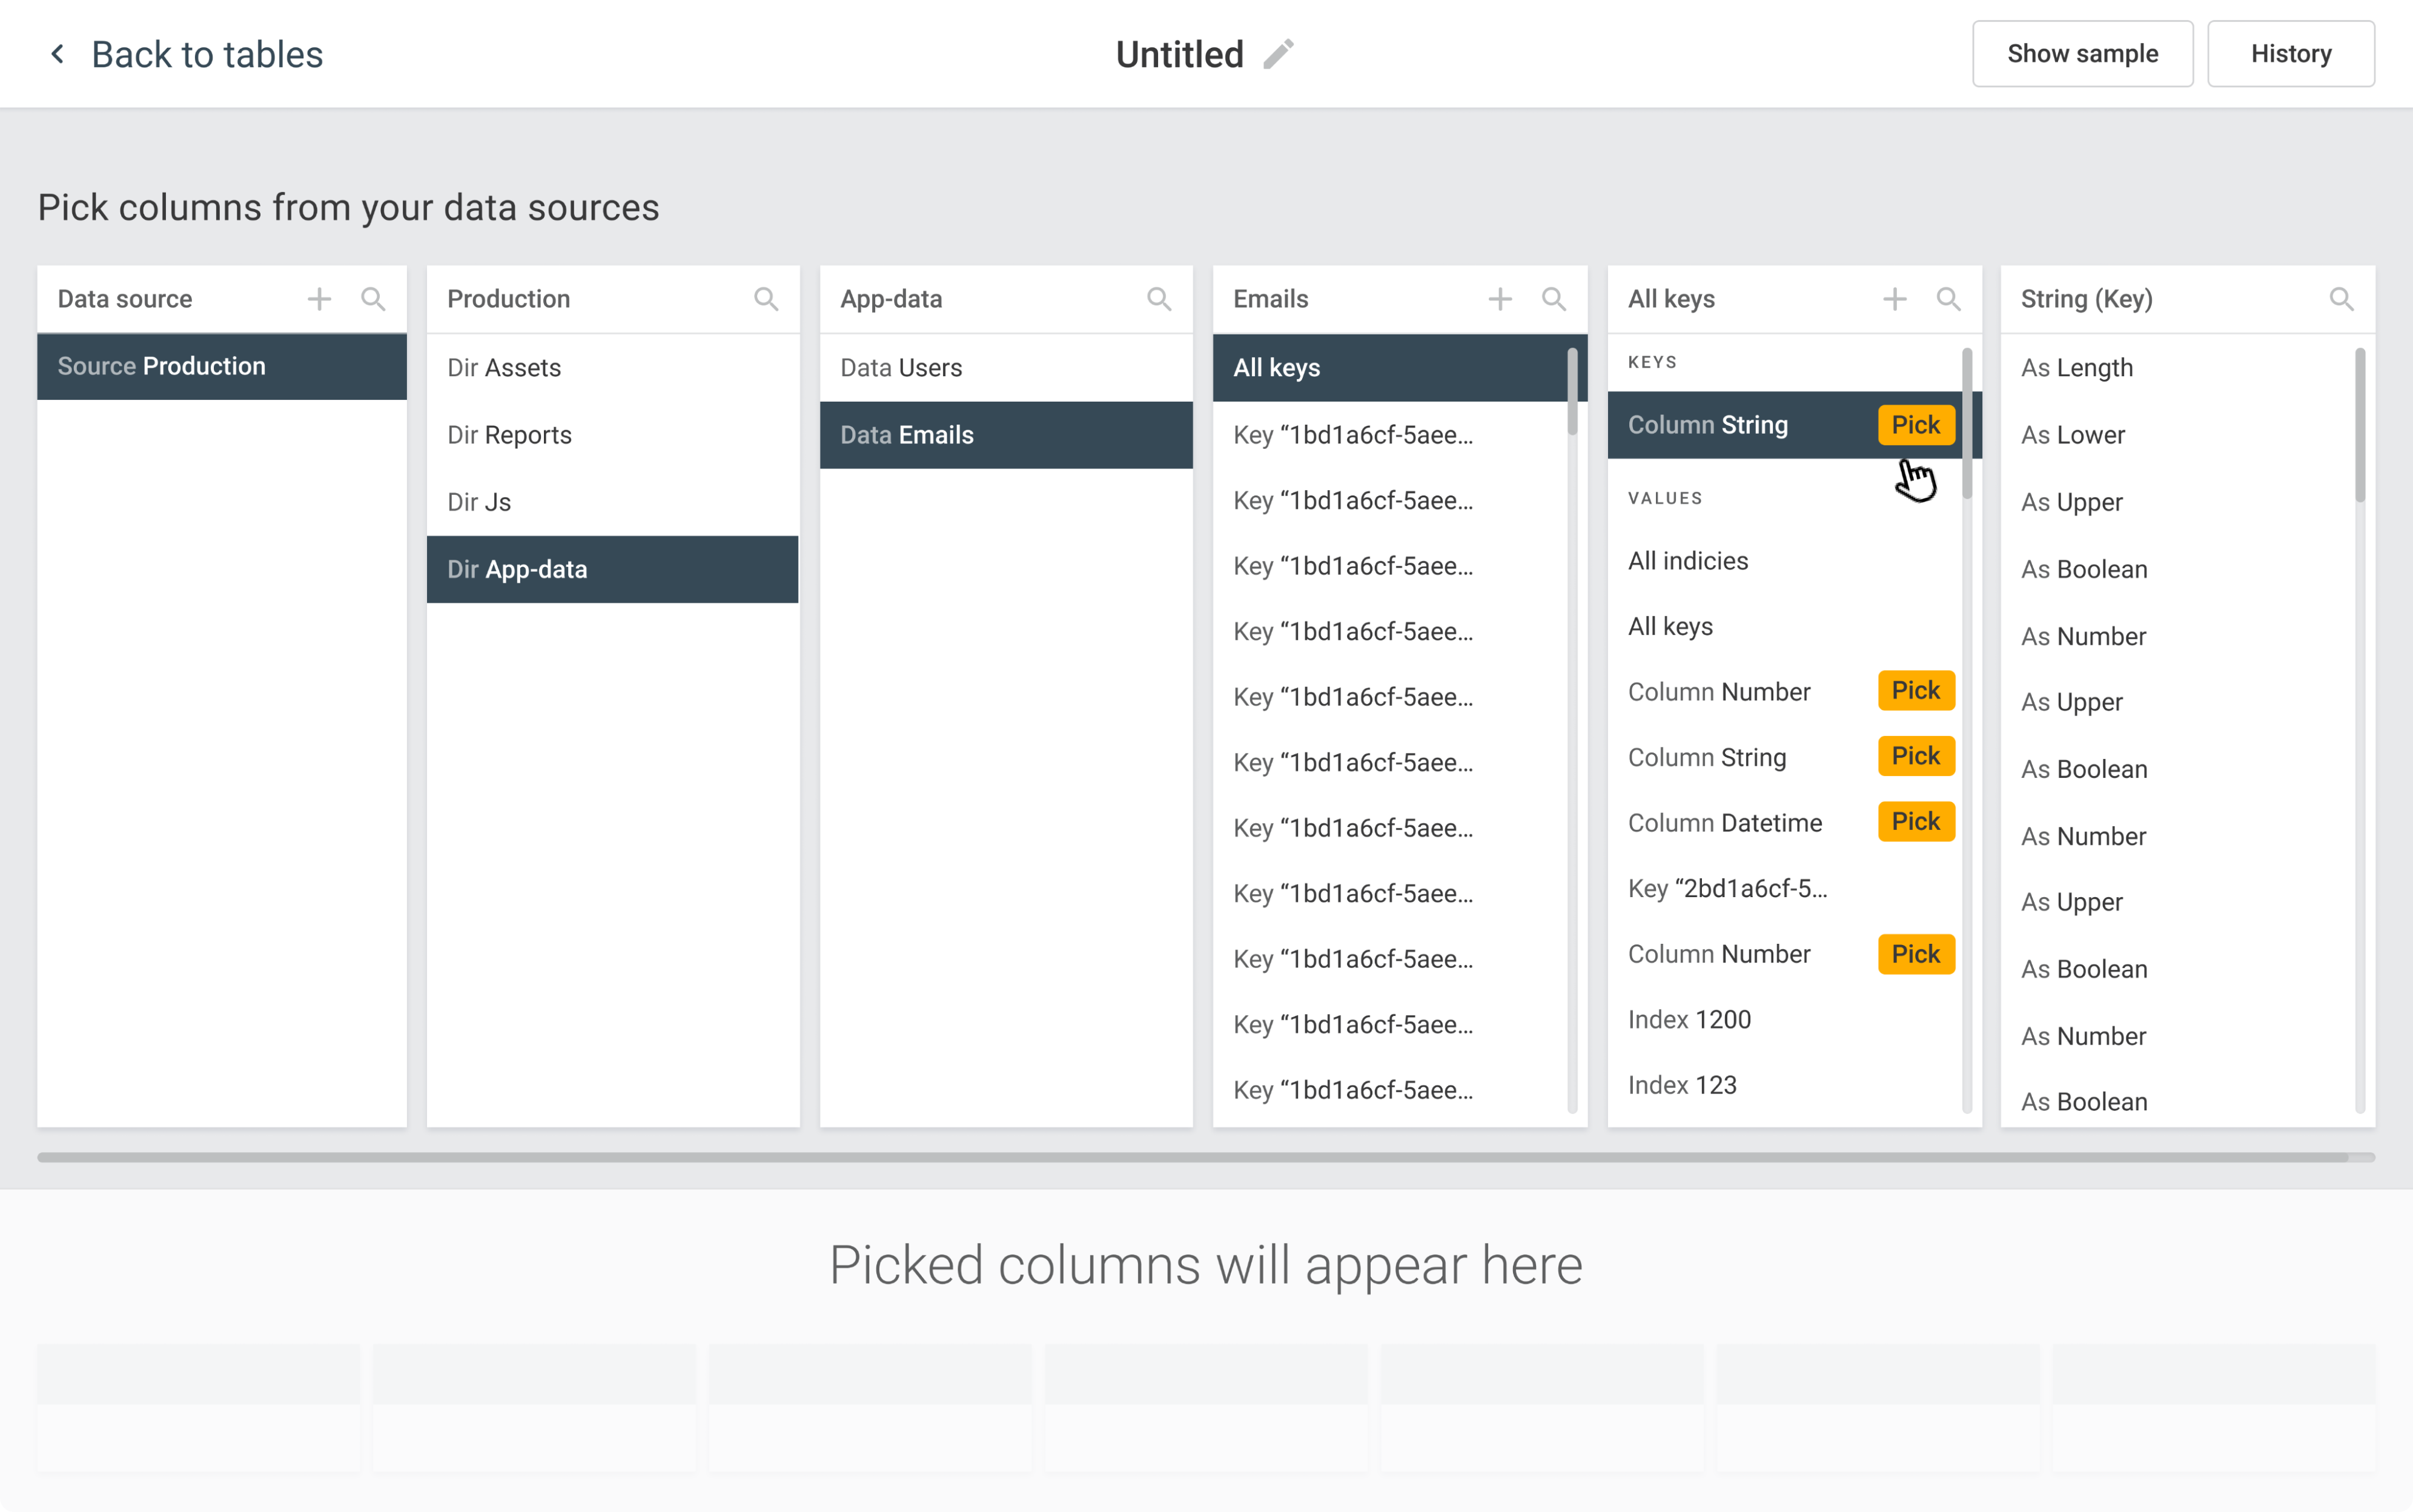This screenshot has width=2413, height=1512.
Task: Click the horizontal scrollbar below columns
Action: (x=1199, y=1157)
